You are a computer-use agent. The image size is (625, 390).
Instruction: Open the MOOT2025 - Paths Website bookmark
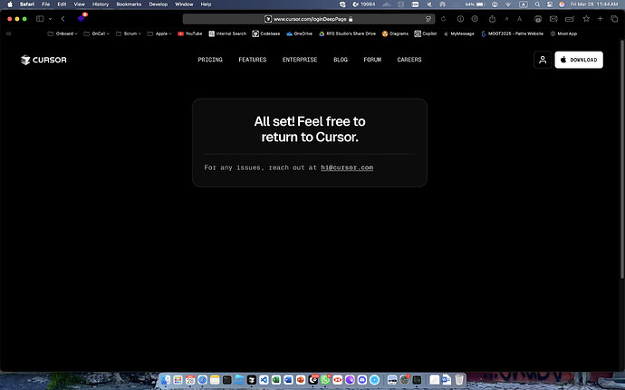(512, 33)
